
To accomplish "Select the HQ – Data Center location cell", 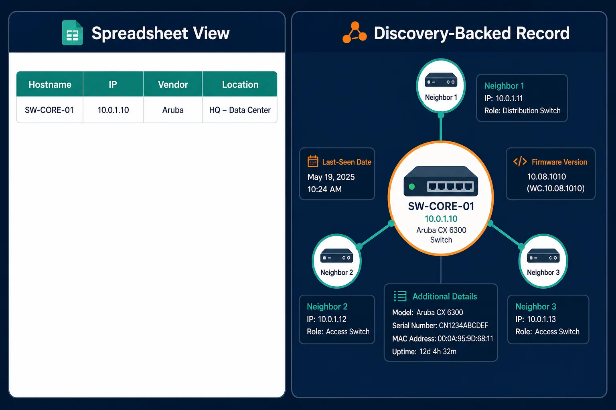I will [240, 110].
